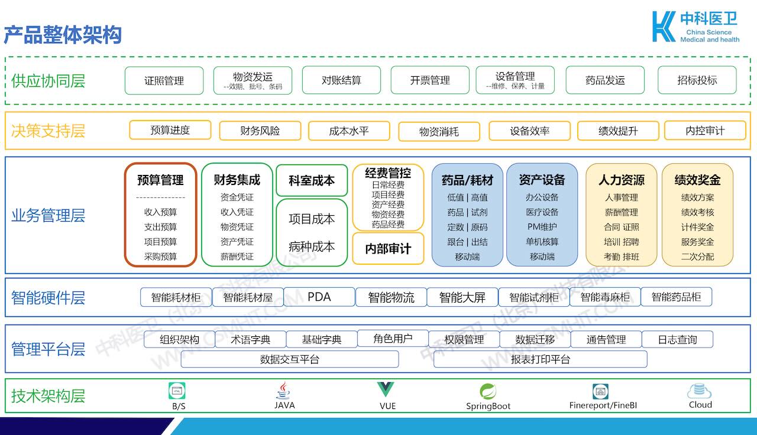Image resolution: width=757 pixels, height=435 pixels.
Task: Click the 招标投标 box
Action: coord(697,80)
